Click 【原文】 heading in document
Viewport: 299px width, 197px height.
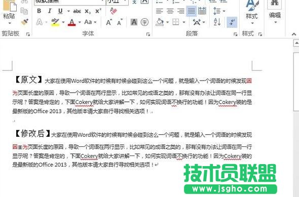click(28, 80)
